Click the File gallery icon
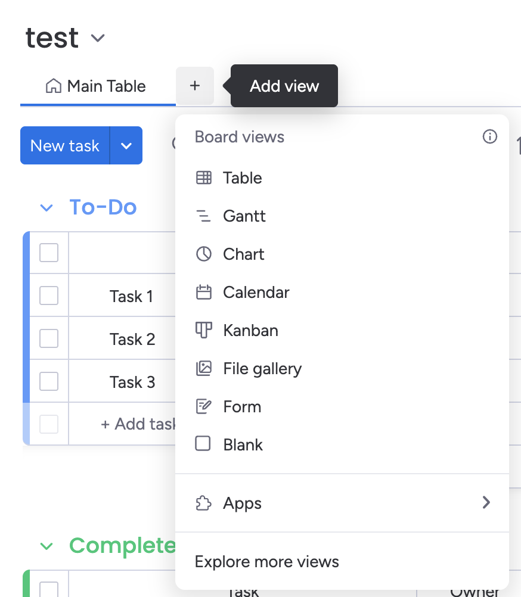This screenshot has width=521, height=597. tap(204, 368)
